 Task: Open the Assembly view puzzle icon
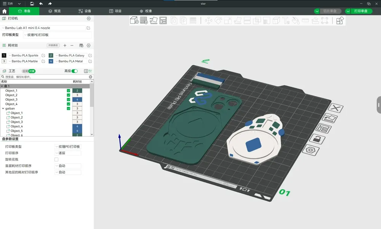point(340,20)
